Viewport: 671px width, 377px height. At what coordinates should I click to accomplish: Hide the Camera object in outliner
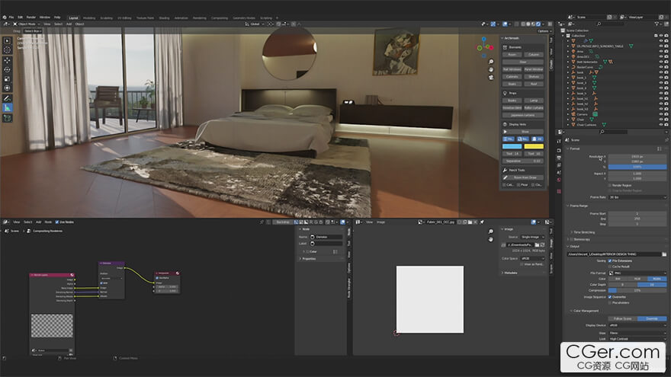(x=661, y=114)
